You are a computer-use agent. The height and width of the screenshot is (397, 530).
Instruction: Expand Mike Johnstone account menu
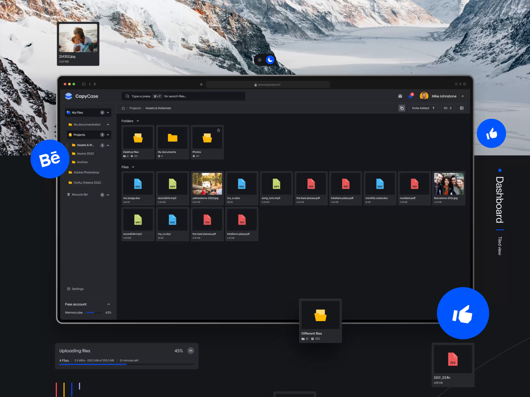pos(462,96)
